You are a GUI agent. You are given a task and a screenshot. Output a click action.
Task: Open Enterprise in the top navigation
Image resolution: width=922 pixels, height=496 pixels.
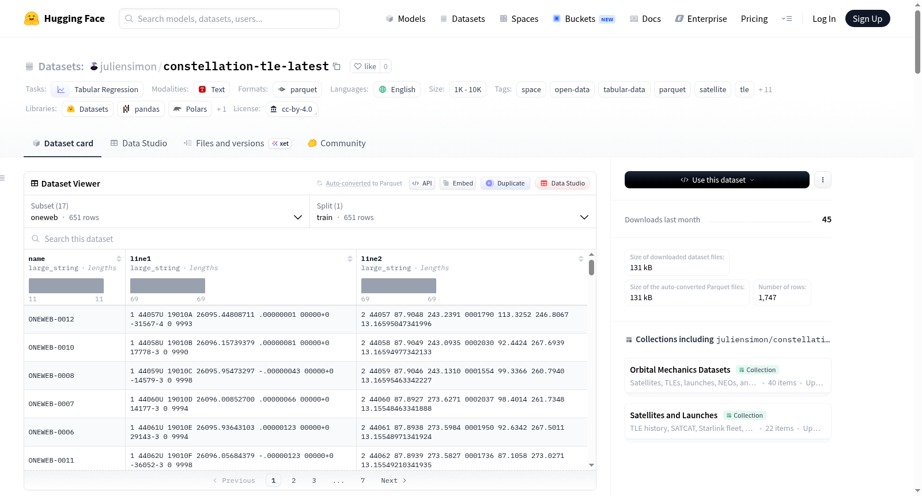tap(701, 18)
